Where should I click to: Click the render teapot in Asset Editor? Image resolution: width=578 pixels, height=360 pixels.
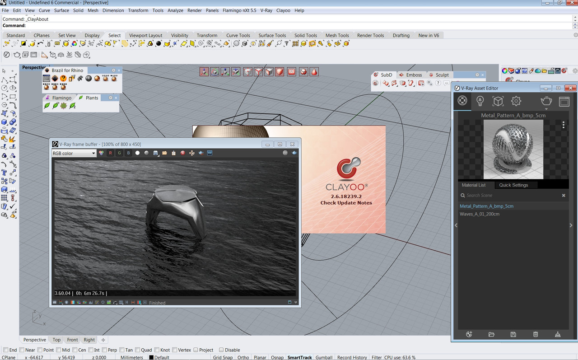[546, 100]
